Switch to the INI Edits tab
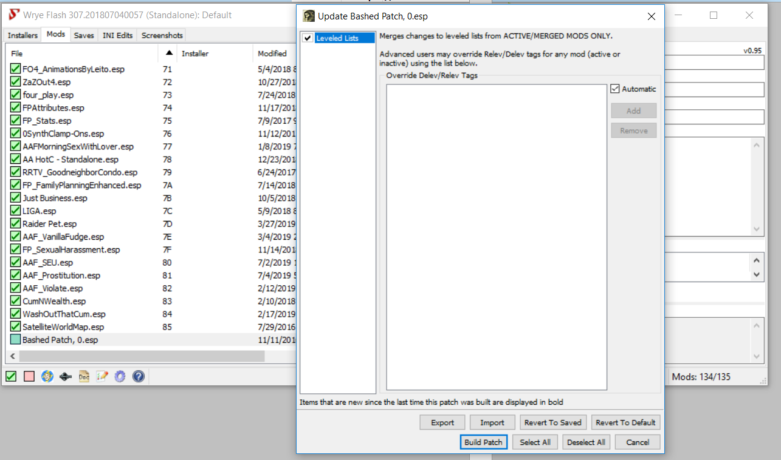This screenshot has width=781, height=460. click(x=118, y=35)
